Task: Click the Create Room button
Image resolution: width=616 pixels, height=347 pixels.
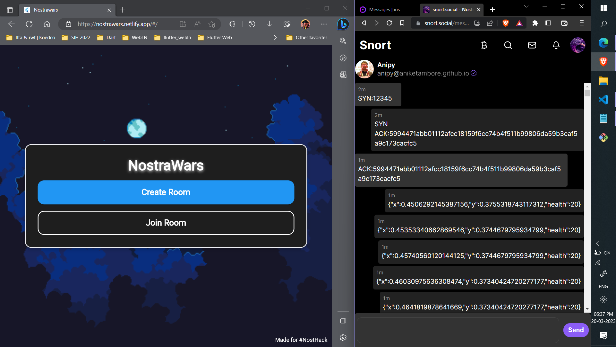Action: coord(166,192)
